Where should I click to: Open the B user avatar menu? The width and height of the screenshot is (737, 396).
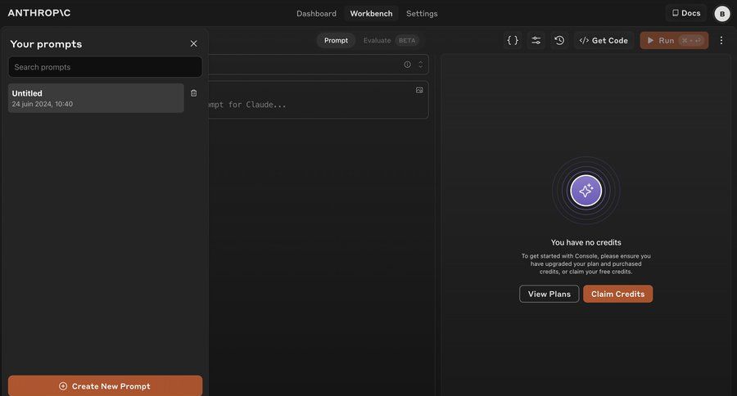722,14
